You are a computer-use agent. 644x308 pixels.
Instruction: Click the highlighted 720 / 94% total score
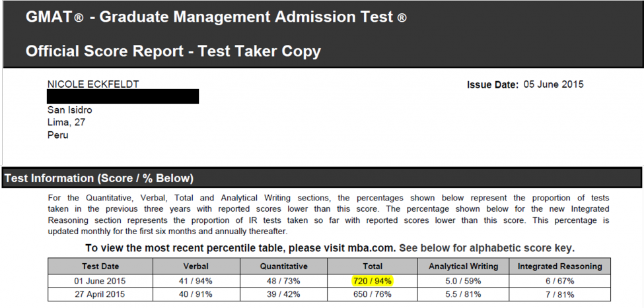372,280
